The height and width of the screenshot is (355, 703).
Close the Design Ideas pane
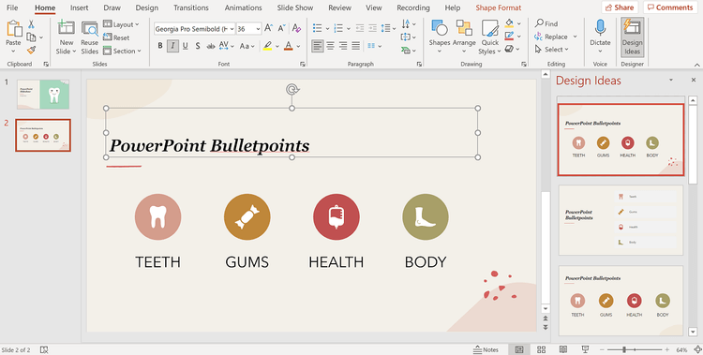click(693, 80)
